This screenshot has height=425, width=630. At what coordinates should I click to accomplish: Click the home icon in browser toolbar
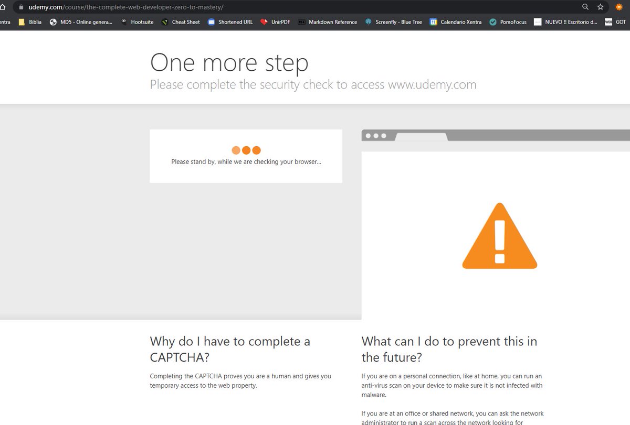coord(2,7)
